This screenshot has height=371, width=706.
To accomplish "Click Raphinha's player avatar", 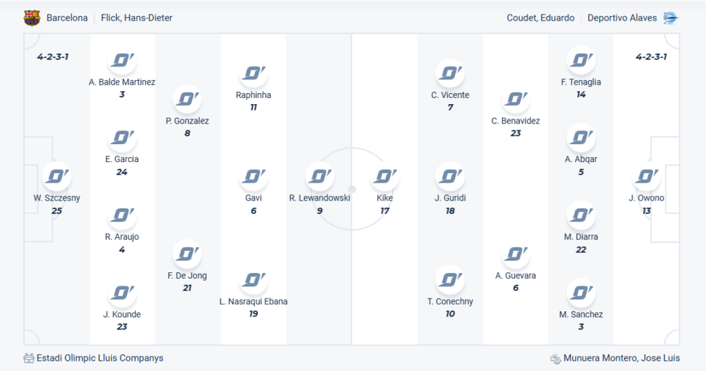I will point(254,73).
